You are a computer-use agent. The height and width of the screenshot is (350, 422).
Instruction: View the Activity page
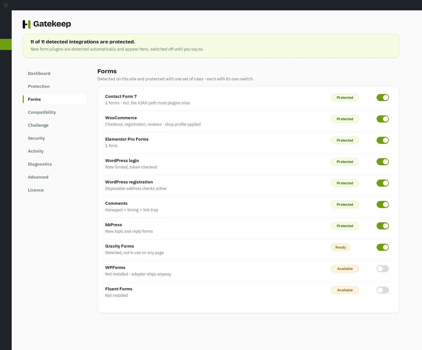[x=55, y=151]
